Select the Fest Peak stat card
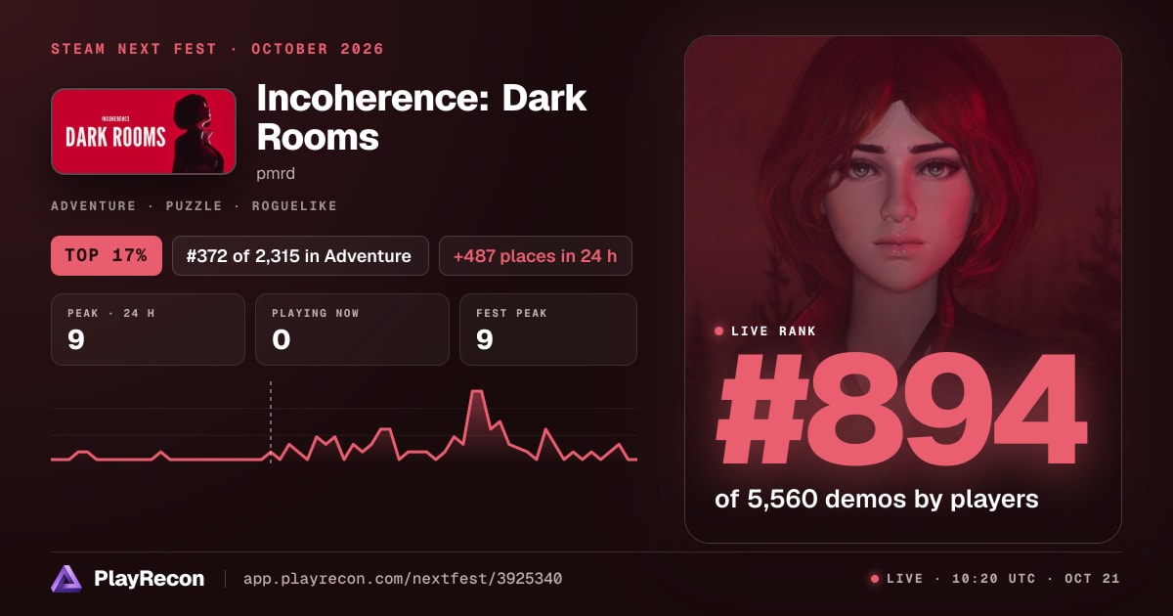 (x=548, y=330)
